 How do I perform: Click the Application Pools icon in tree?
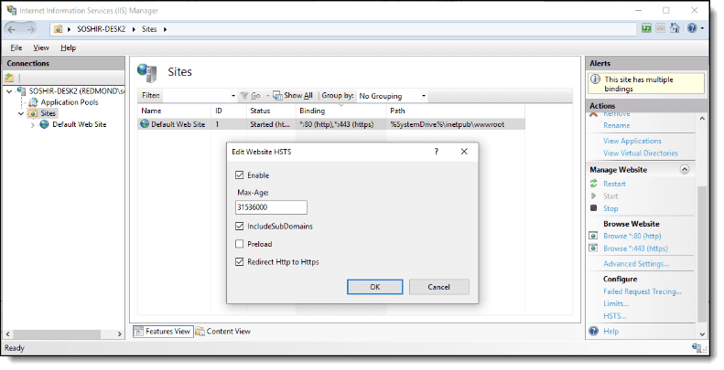[33, 102]
